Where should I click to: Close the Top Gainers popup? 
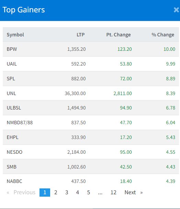point(176,10)
